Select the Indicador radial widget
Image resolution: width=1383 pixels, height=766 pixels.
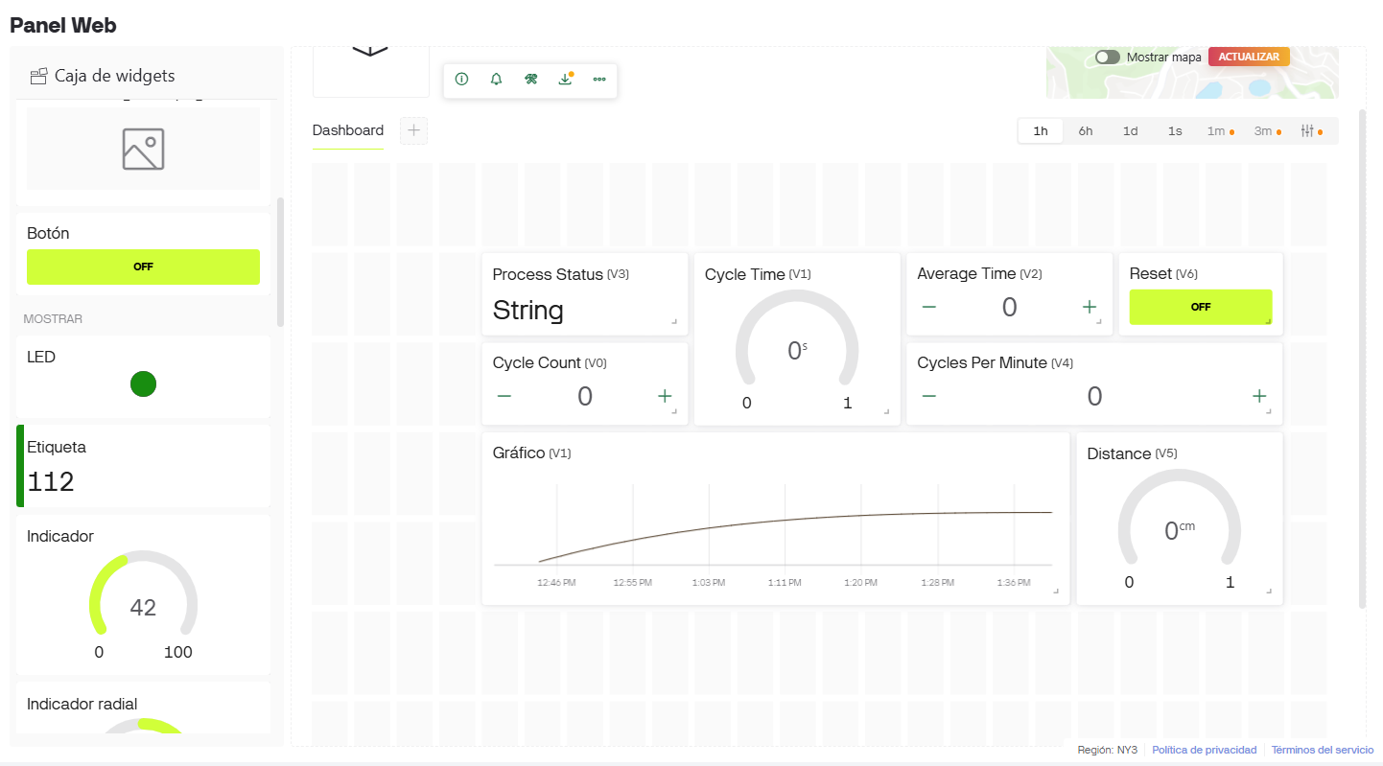click(143, 708)
